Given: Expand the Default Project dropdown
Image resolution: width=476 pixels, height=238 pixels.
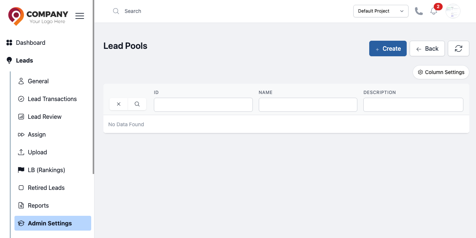Looking at the screenshot, I should (381, 11).
